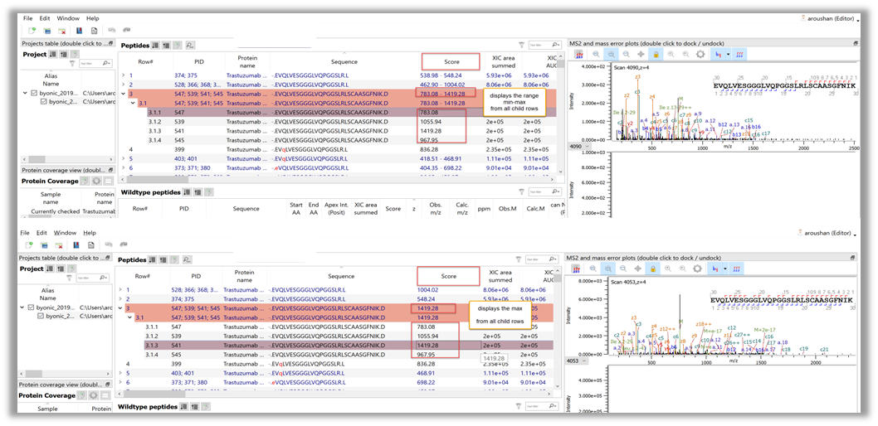Toggle bottom window byonic_2019 parent checkbox
Screen dimensions: 878x426
point(32,307)
